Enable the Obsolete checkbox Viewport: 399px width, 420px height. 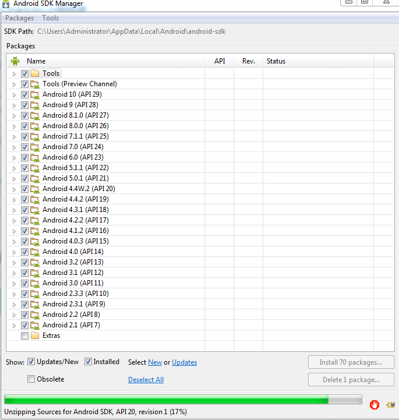pos(31,379)
